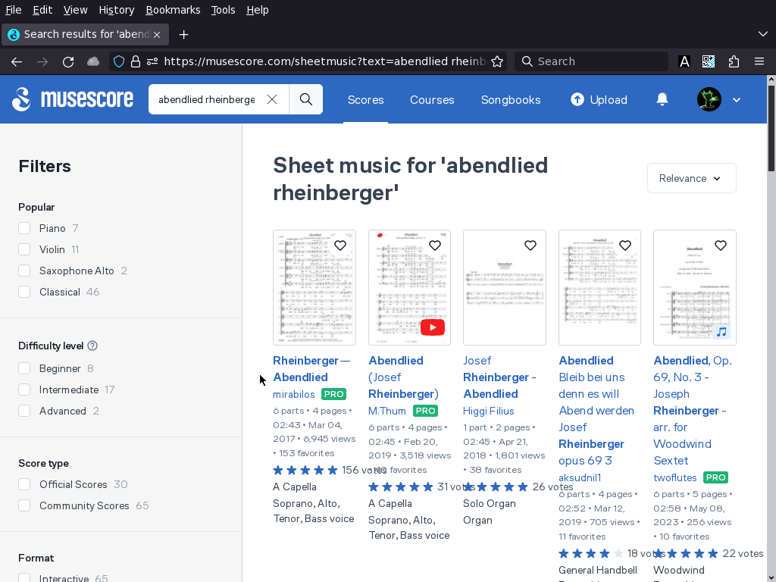Click the MuseScore logo
The height and width of the screenshot is (582, 776).
(73, 99)
